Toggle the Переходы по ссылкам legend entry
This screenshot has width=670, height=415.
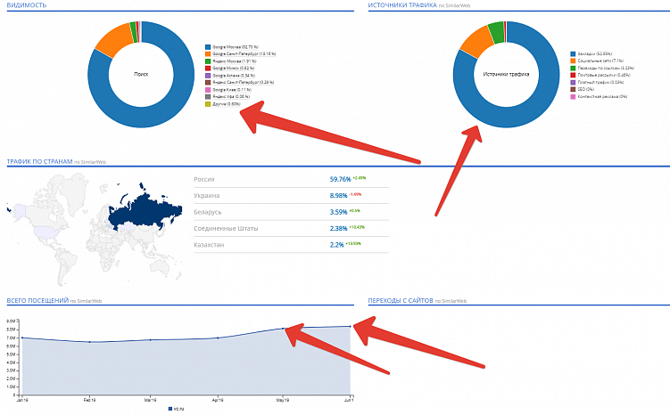(x=602, y=69)
